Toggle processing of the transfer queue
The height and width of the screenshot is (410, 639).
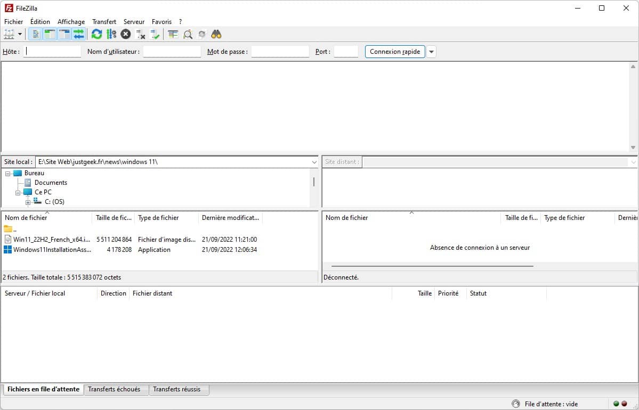[x=111, y=34]
